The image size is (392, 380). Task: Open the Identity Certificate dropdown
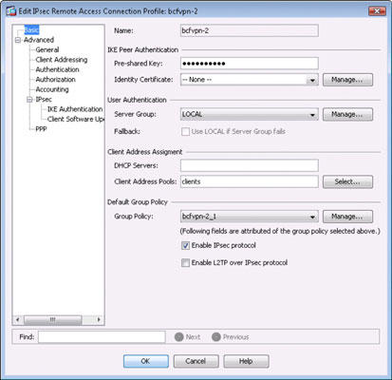point(250,80)
